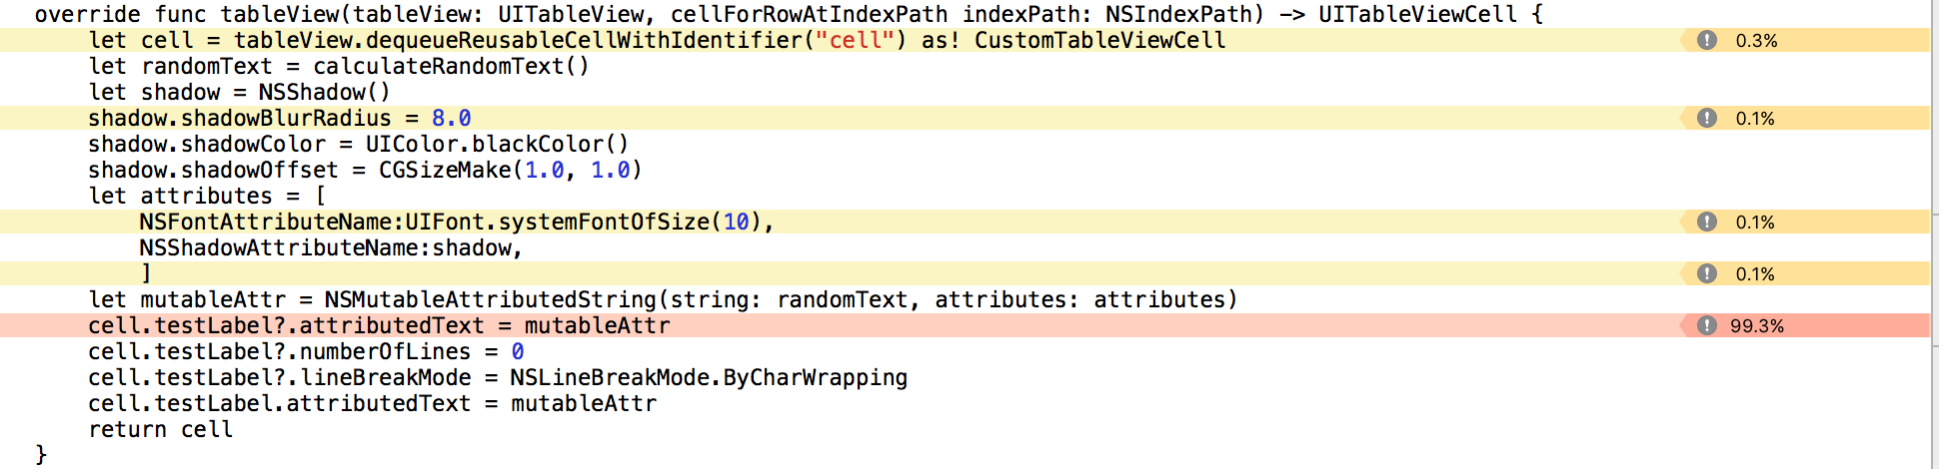Click the highlighted cell.testLabel?.attributedText line
The width and height of the screenshot is (1939, 469).
coord(379,325)
